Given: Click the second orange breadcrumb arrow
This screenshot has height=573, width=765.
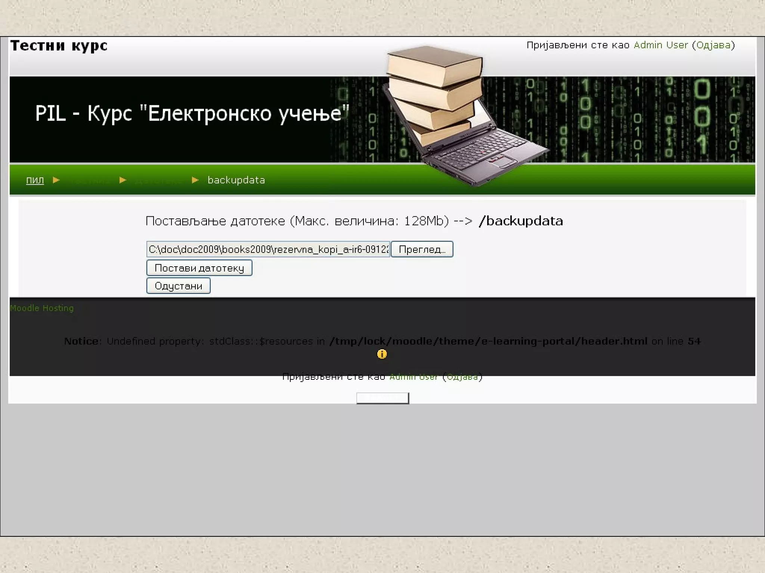Looking at the screenshot, I should [x=123, y=180].
